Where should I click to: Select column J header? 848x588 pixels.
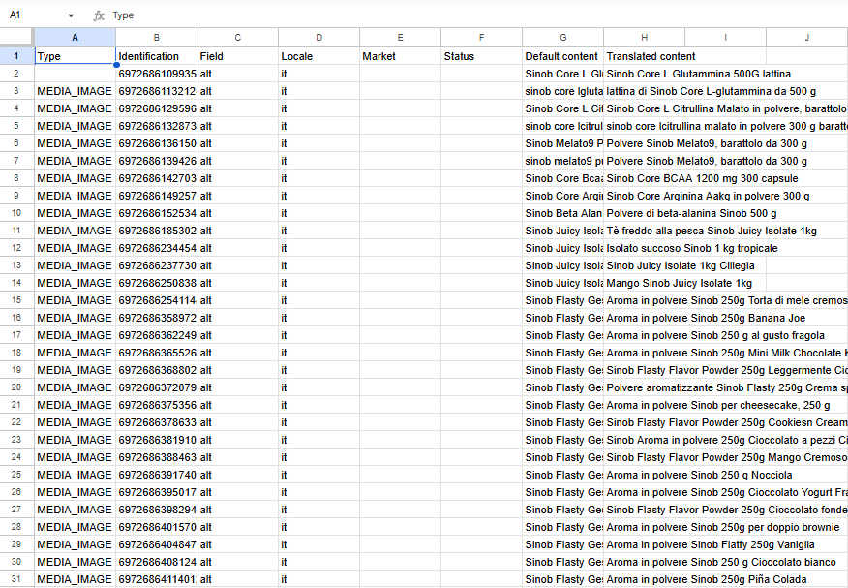click(807, 38)
